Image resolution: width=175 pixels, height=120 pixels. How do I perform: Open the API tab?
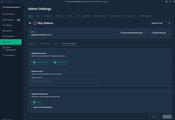tap(77, 16)
